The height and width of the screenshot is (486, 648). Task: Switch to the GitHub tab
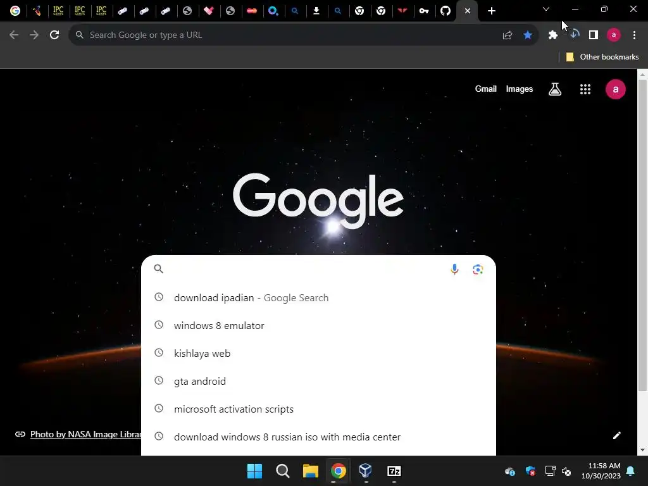click(x=445, y=11)
